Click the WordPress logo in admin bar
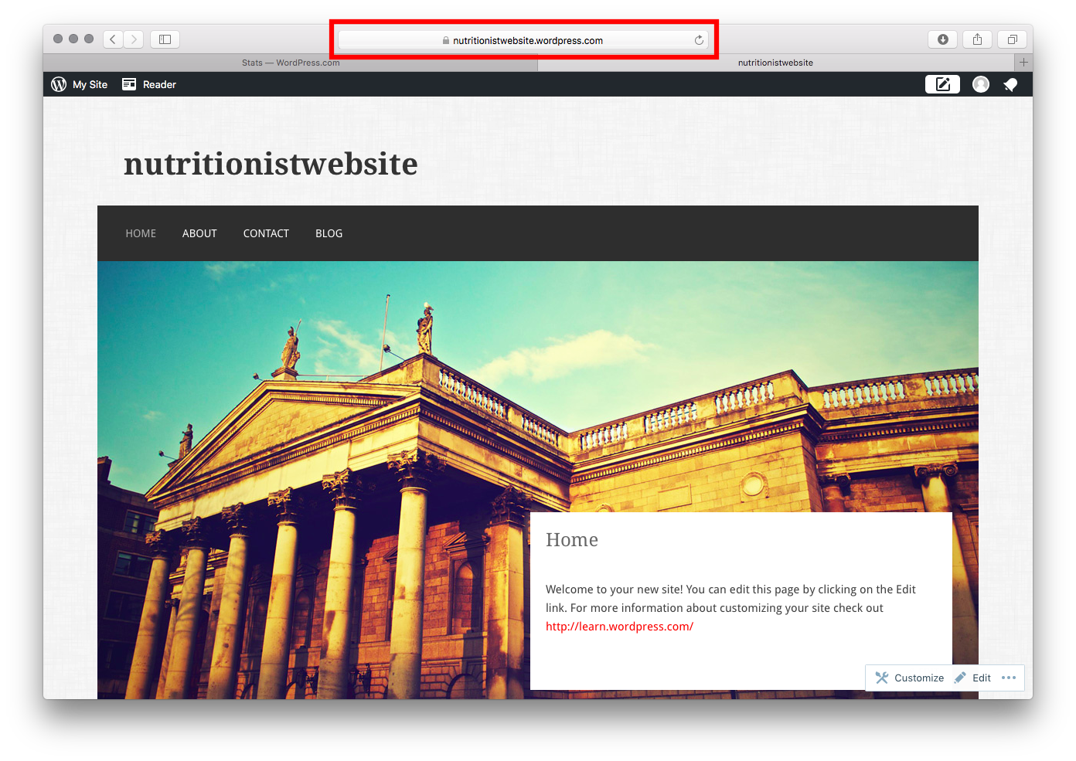The height and width of the screenshot is (761, 1076). click(59, 84)
